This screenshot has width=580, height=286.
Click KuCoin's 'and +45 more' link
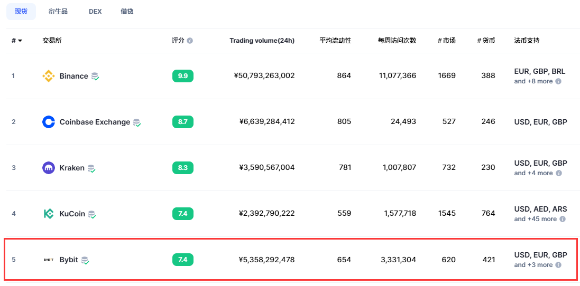(x=535, y=219)
